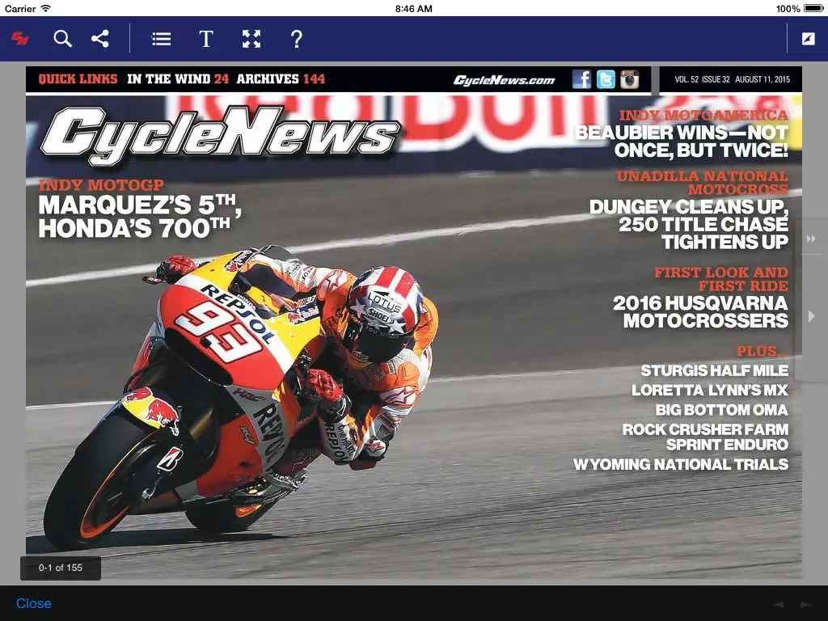Image resolution: width=828 pixels, height=621 pixels.
Task: Switch to text view with T icon
Action: 206,39
